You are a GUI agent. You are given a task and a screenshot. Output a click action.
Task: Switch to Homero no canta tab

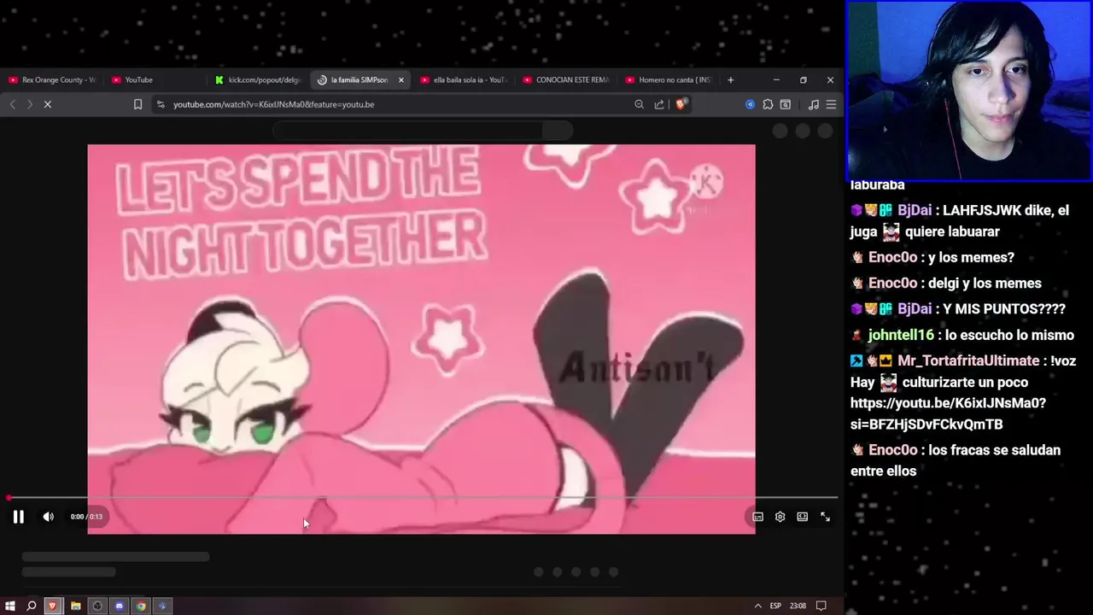[x=669, y=79]
